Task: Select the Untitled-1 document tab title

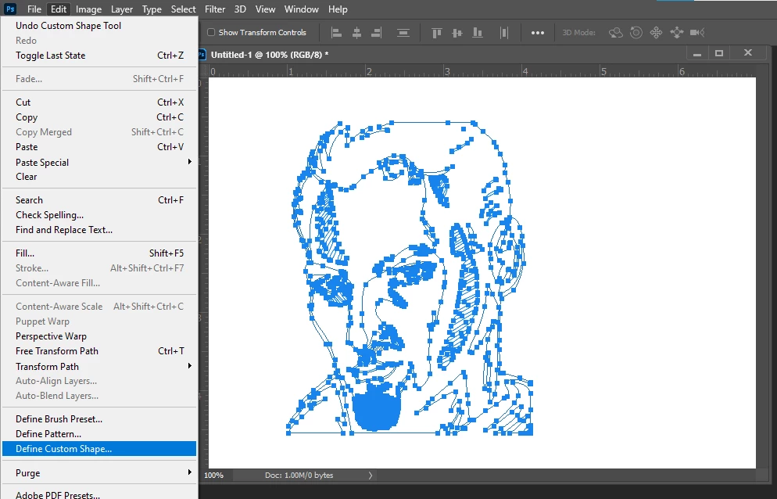Action: click(270, 55)
